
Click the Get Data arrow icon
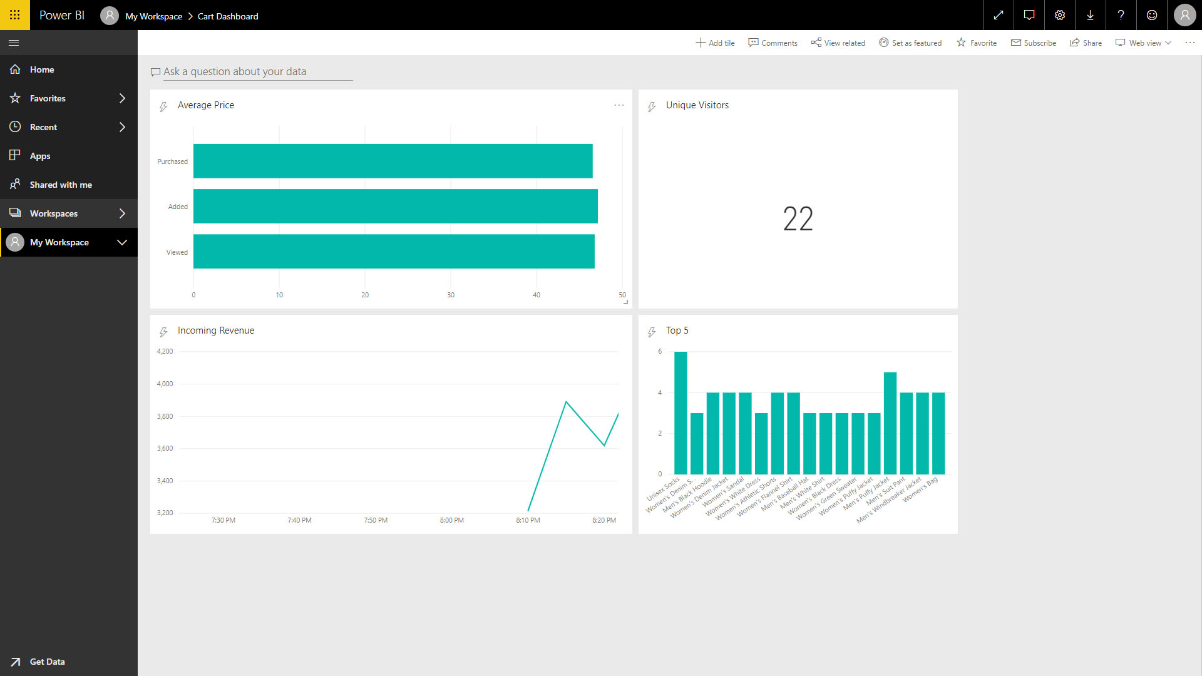(16, 662)
